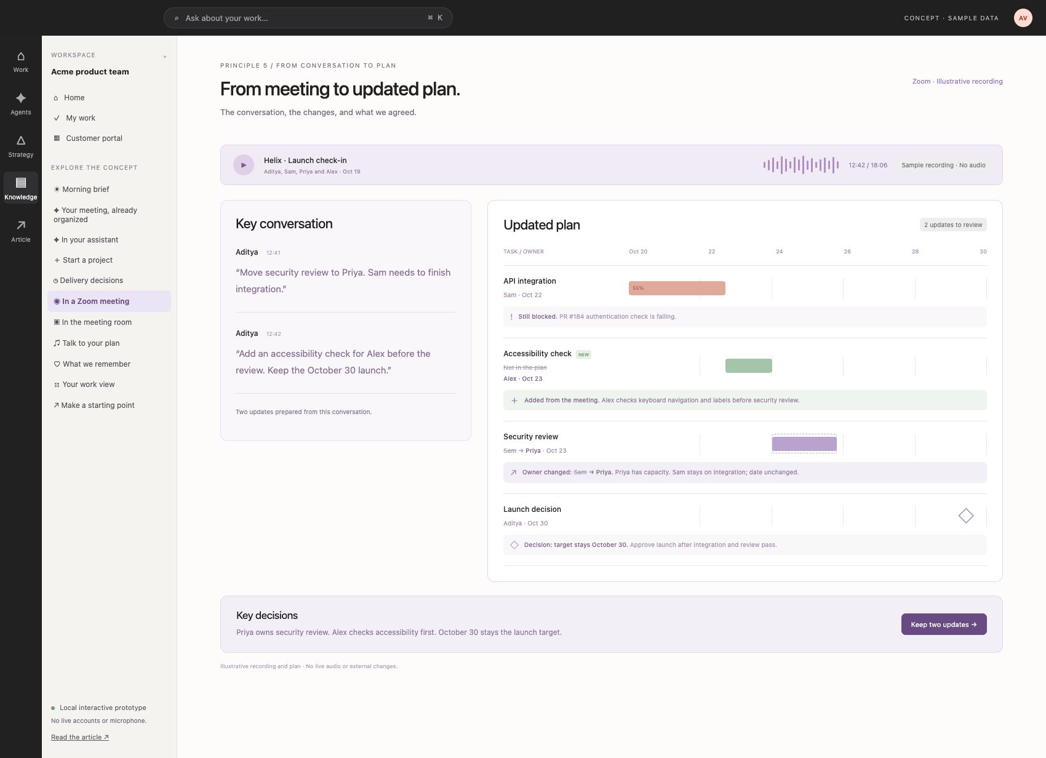Expand the Workspace switcher chevron
Screen dimensions: 1046x758
tap(165, 57)
